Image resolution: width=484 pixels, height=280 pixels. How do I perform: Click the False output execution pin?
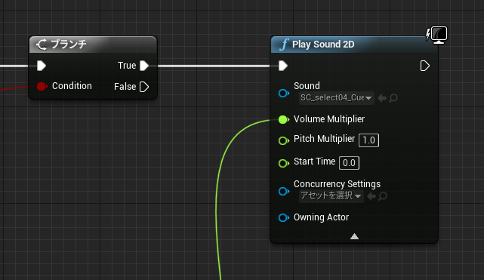[x=144, y=87]
